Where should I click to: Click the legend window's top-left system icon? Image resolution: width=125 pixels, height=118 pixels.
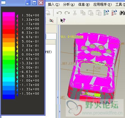[3, 3]
